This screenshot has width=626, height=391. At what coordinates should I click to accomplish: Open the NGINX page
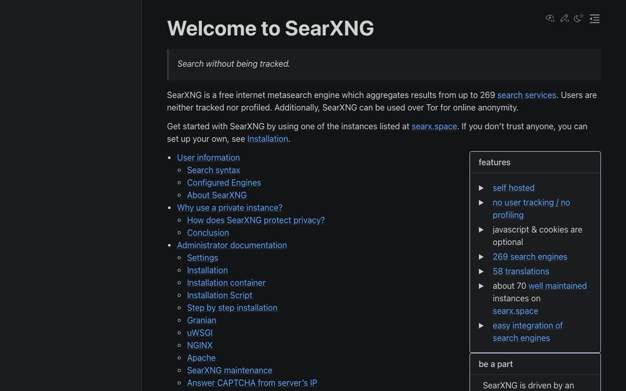pyautogui.click(x=200, y=345)
